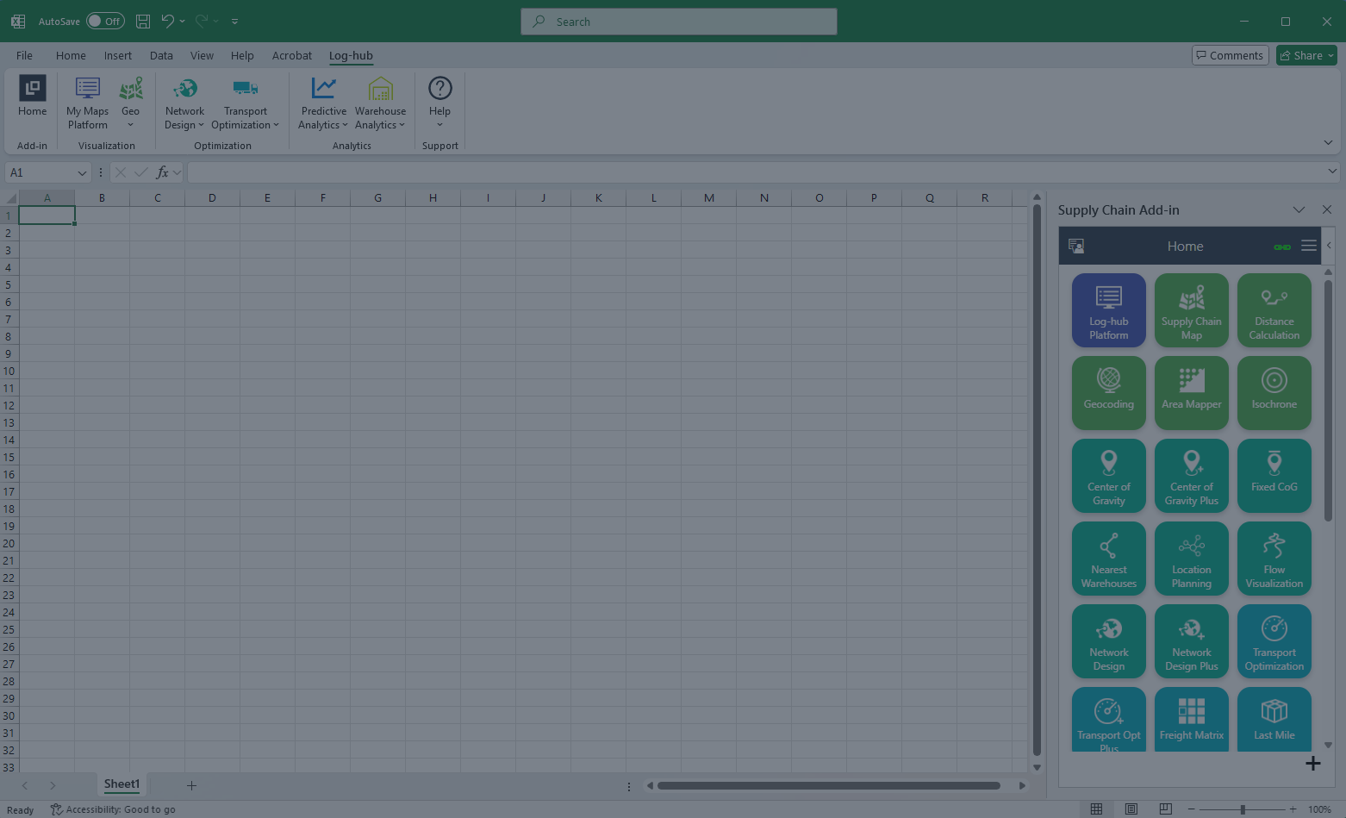
Task: Launch Log-hub Platform tile in add-in pane
Action: (1109, 310)
